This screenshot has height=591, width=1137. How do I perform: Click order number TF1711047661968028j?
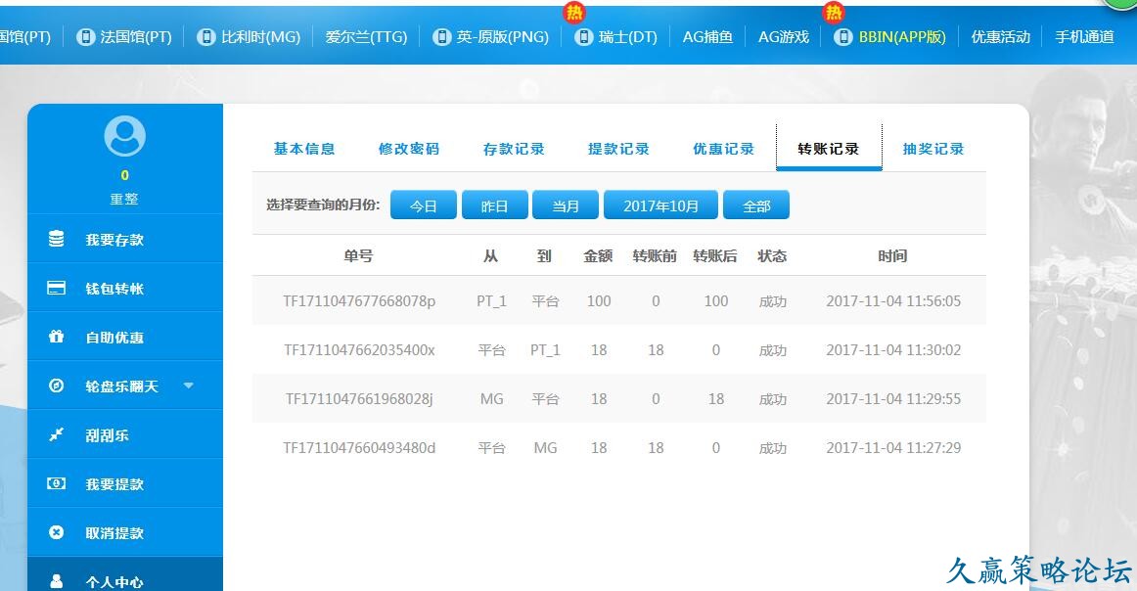coord(360,399)
